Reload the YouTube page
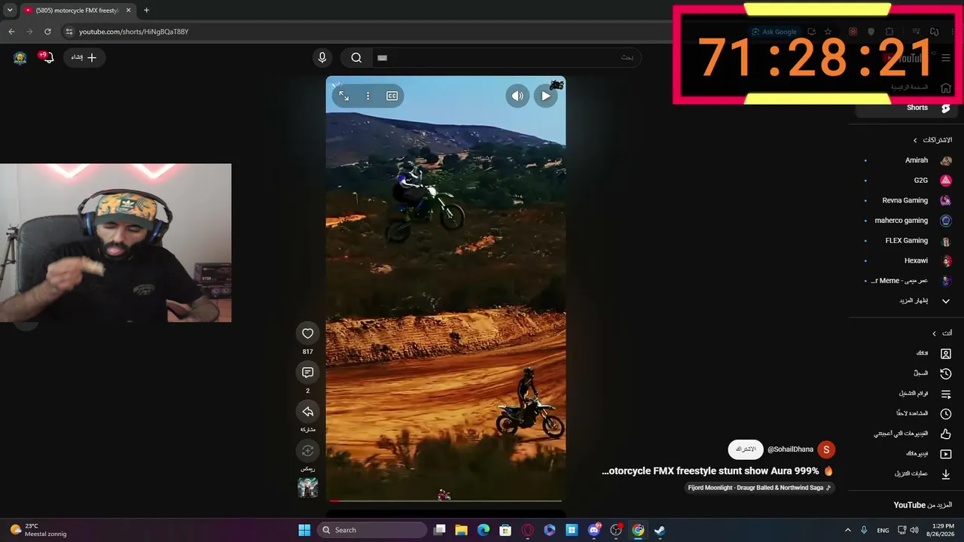964x542 pixels. [47, 32]
